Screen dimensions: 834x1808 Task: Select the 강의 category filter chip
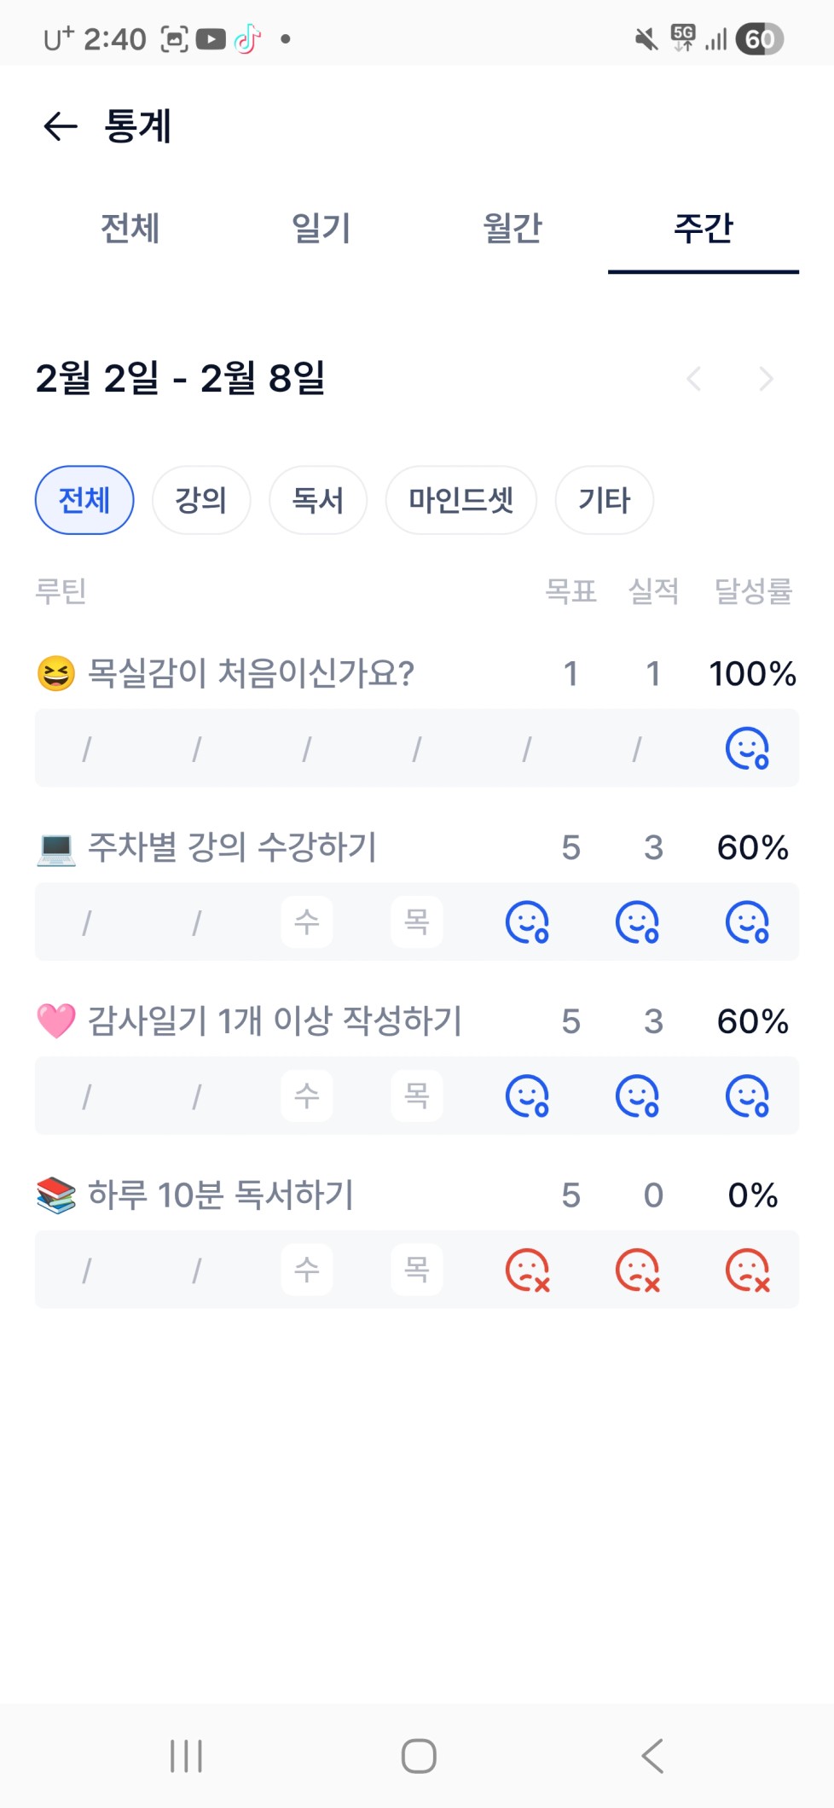[201, 500]
